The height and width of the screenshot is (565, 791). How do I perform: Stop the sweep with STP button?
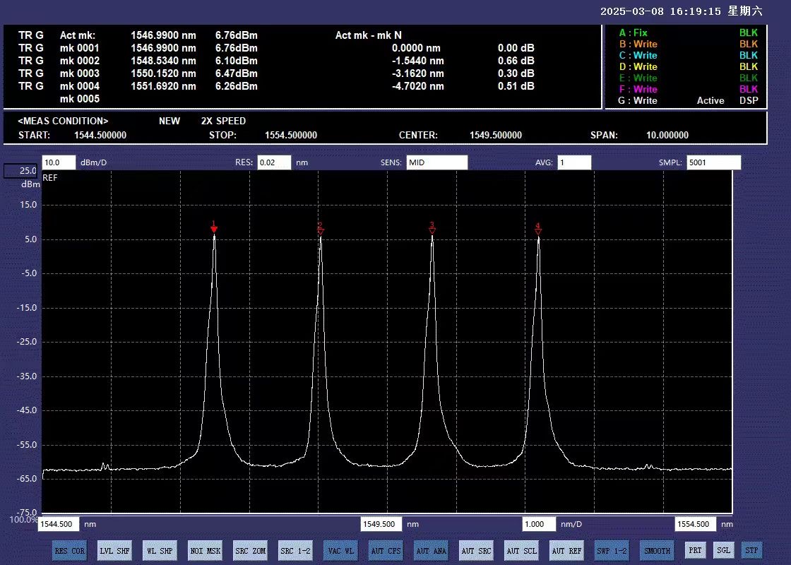[x=751, y=550]
